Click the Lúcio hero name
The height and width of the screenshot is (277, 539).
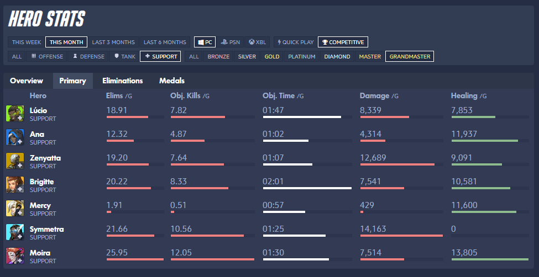tap(39, 110)
